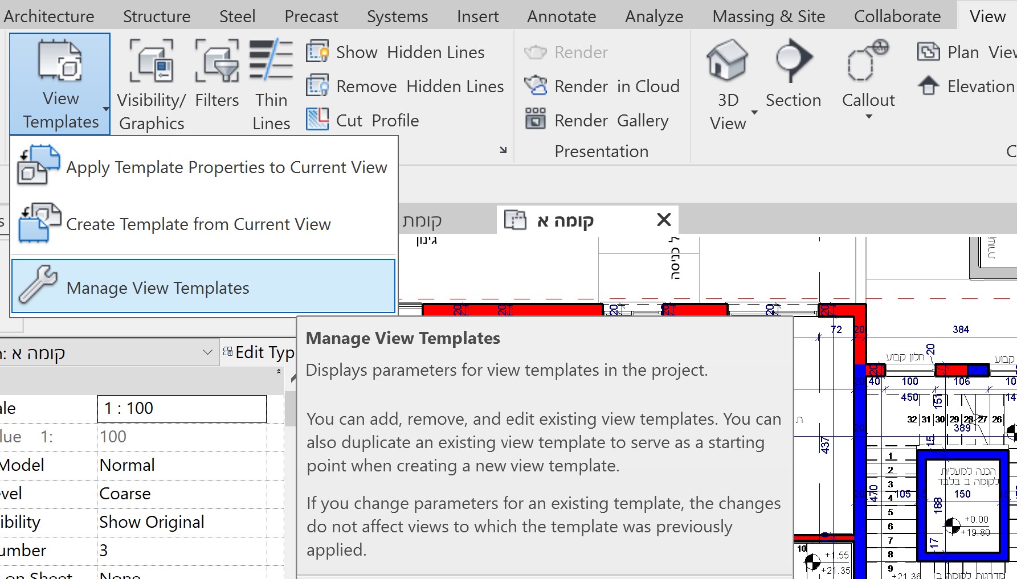Open the Render Gallery
1017x579 pixels.
(x=596, y=120)
